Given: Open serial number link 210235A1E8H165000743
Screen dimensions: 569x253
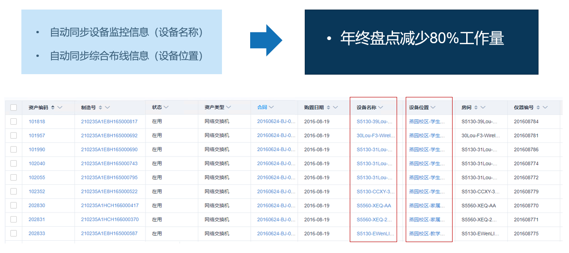Looking at the screenshot, I should pos(109,163).
